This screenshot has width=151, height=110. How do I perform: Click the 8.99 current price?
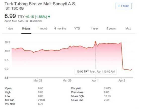(x=10, y=16)
